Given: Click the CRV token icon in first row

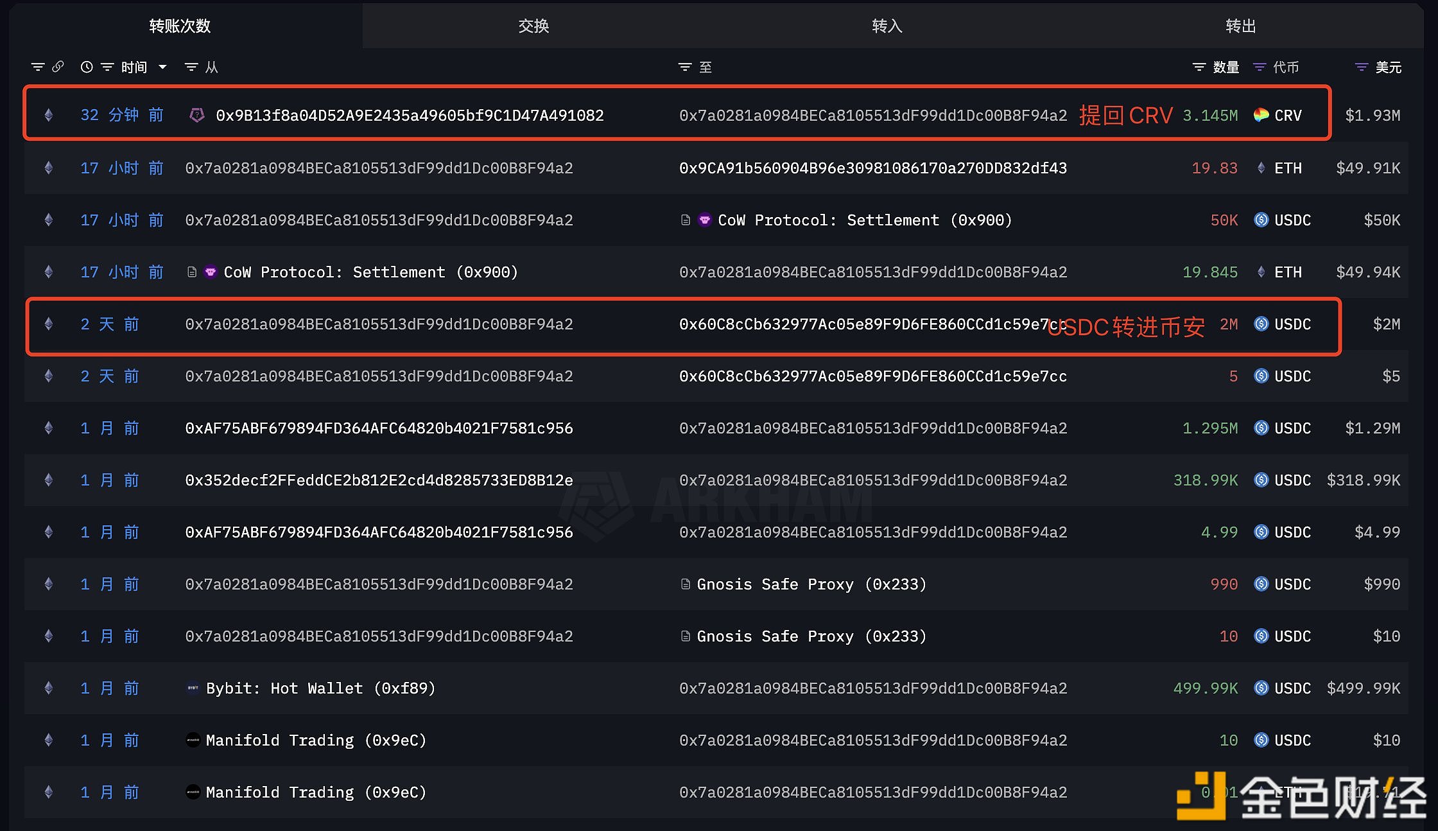Looking at the screenshot, I should 1261,115.
